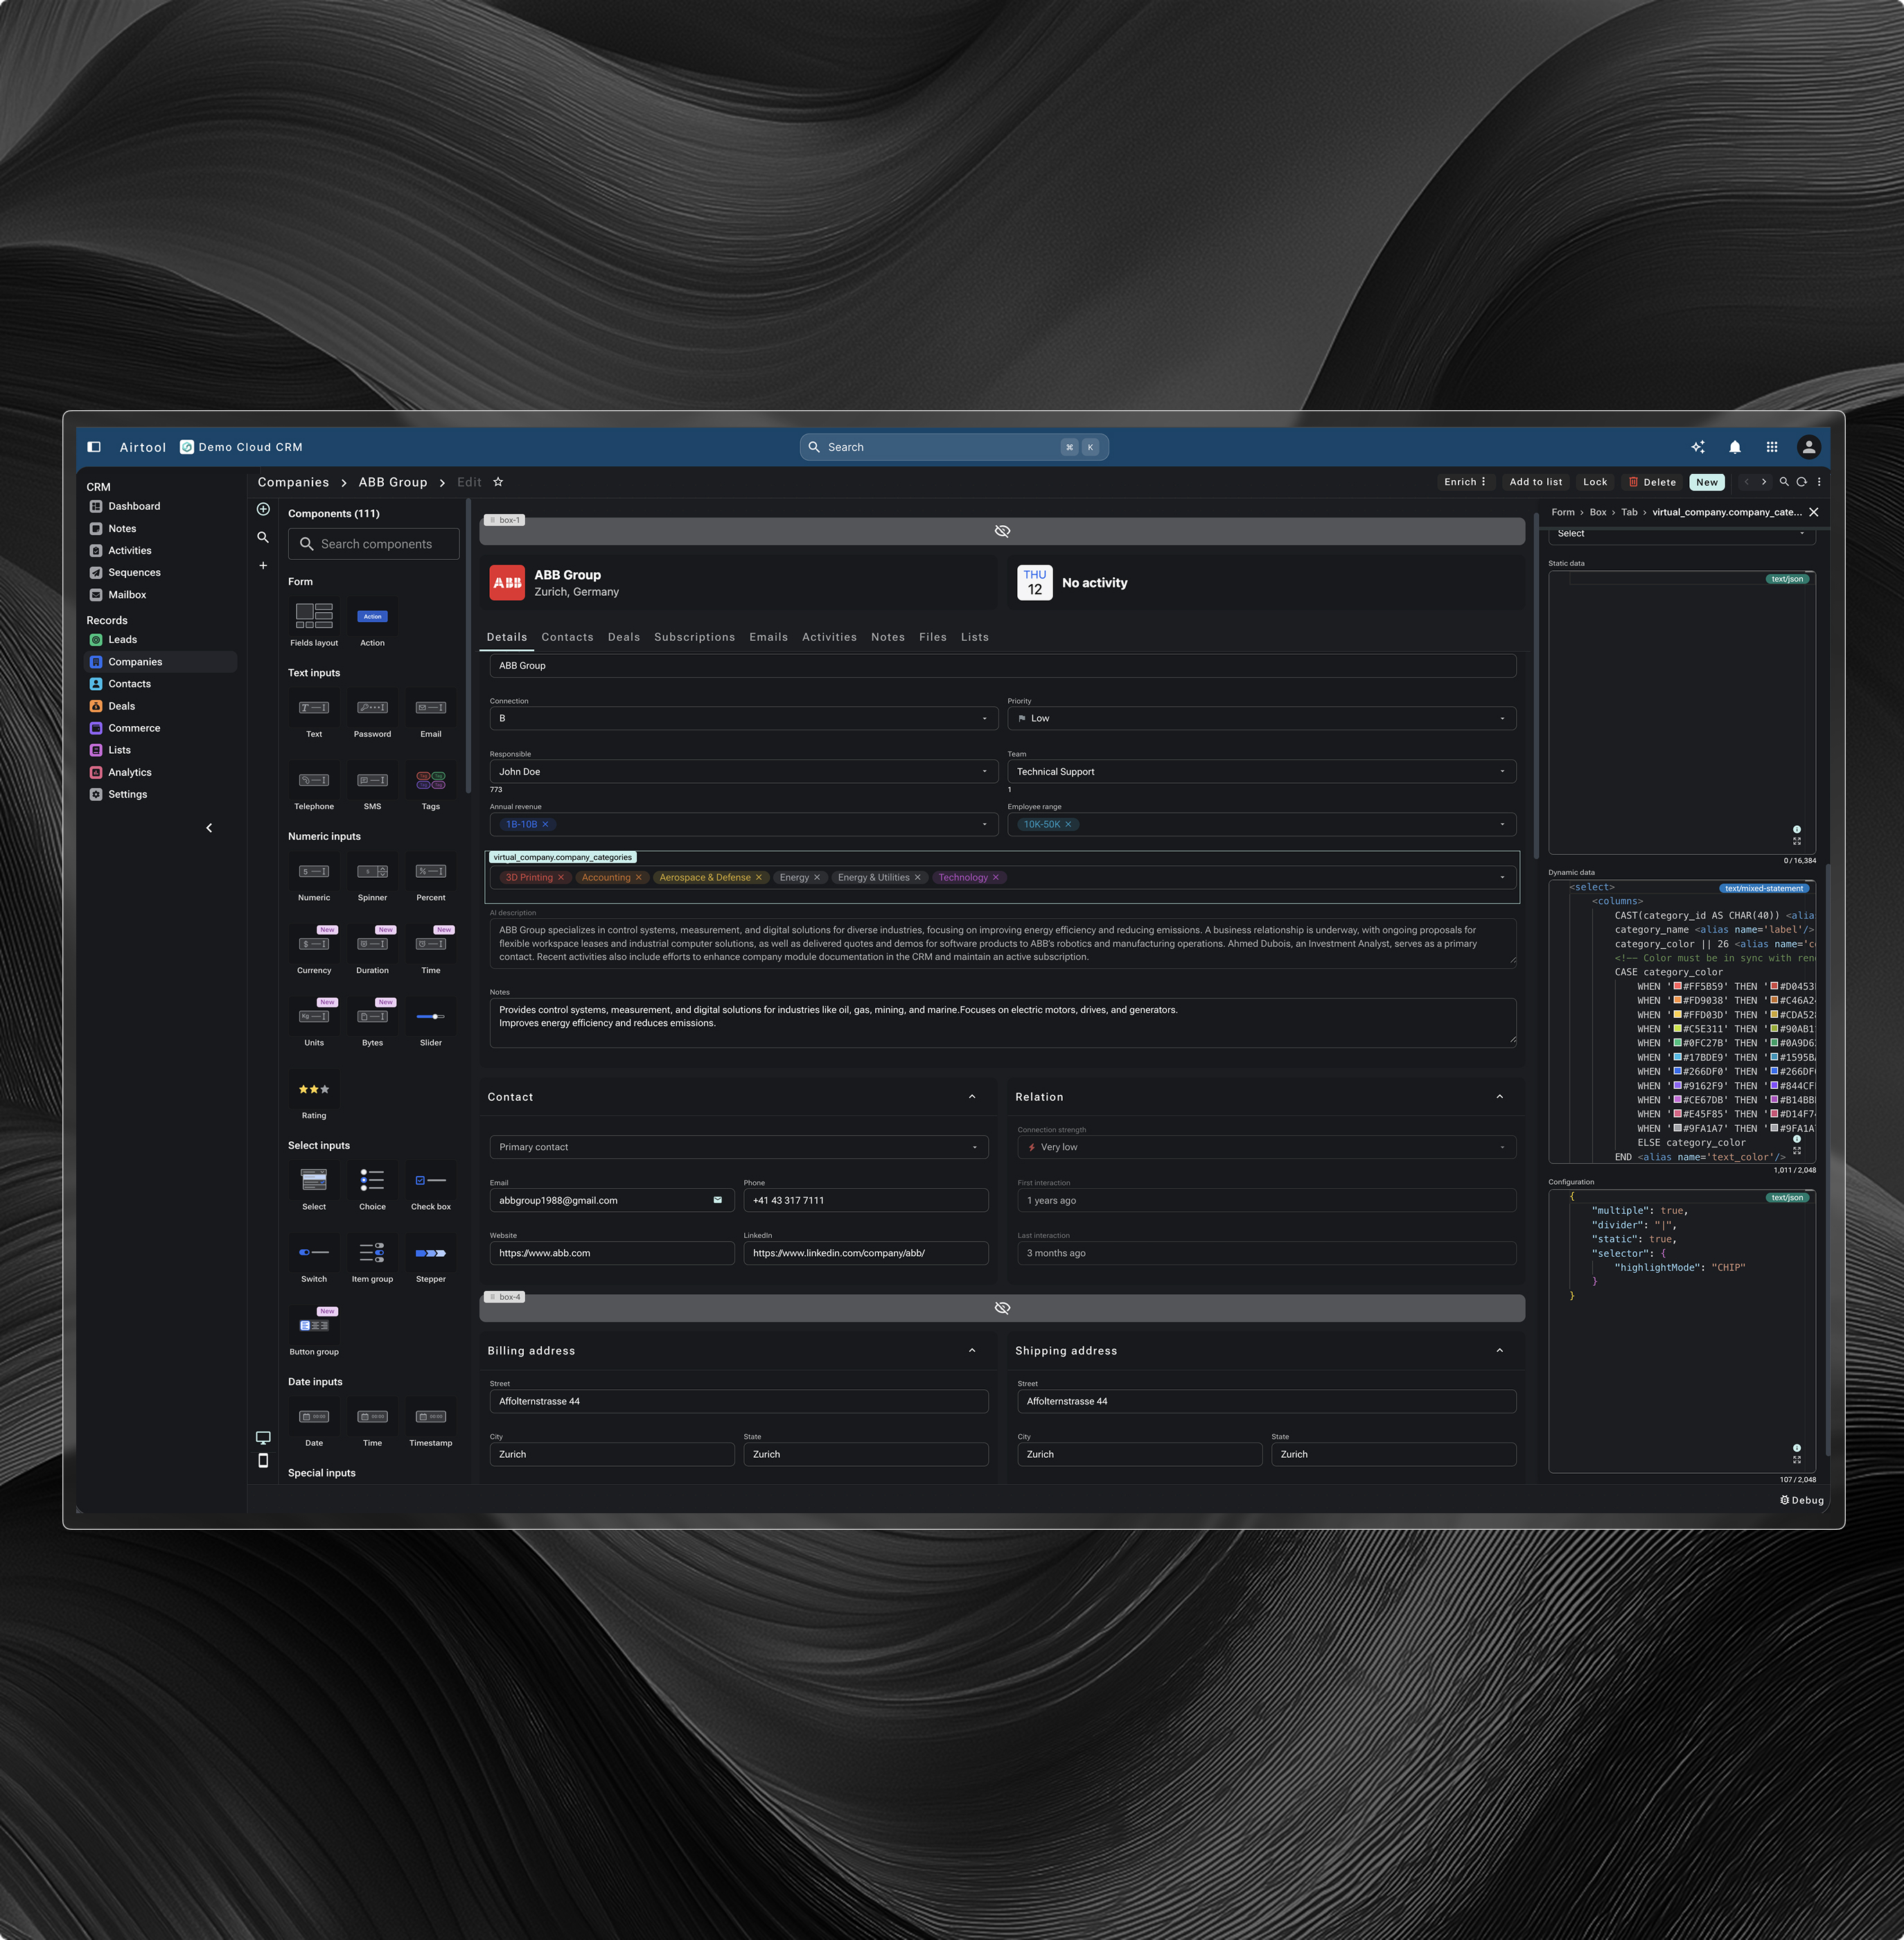Click the refresh icon in record toolbar
Screen dimensions: 1904x1940
(x=1801, y=482)
